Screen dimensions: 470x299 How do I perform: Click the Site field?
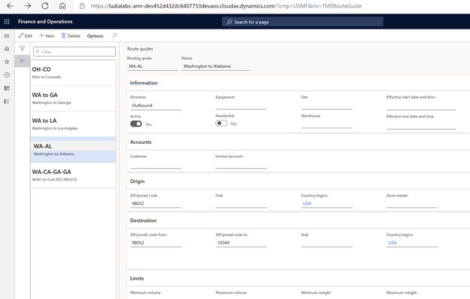tap(326, 105)
